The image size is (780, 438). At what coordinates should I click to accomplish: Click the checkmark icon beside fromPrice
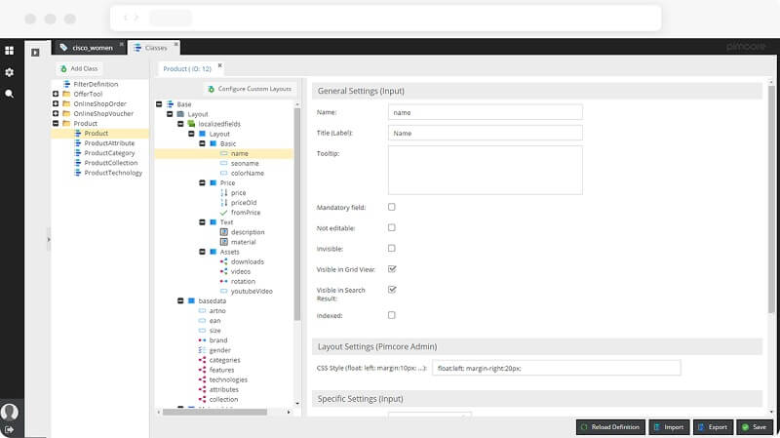pyautogui.click(x=224, y=212)
